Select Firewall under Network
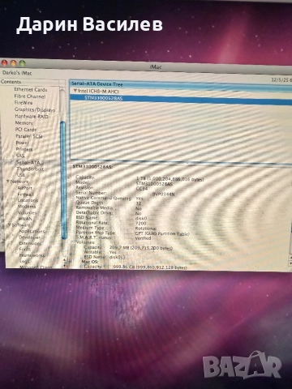 (26, 194)
